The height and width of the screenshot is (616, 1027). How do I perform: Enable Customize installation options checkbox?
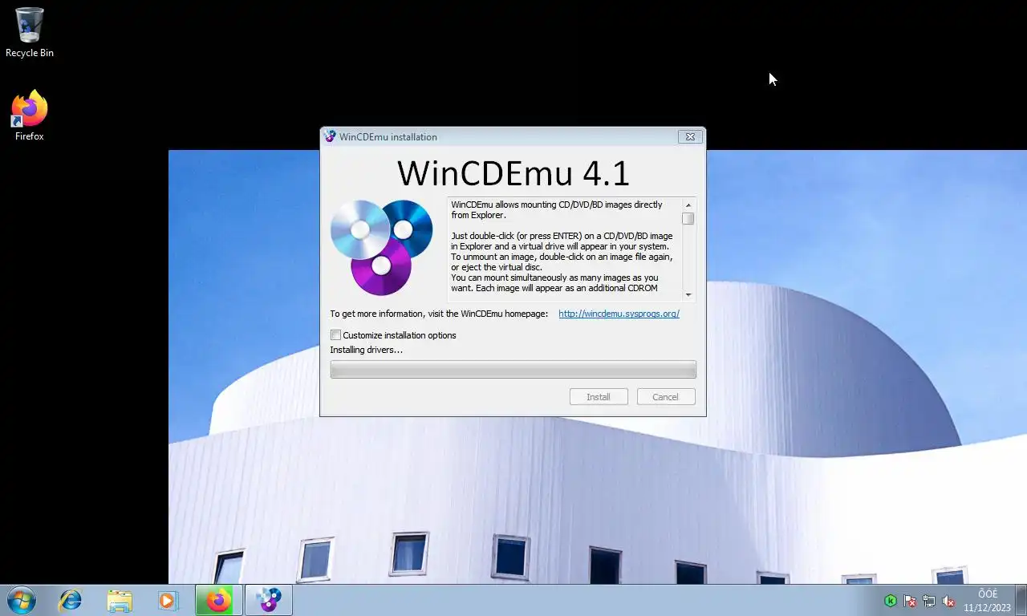(x=335, y=335)
